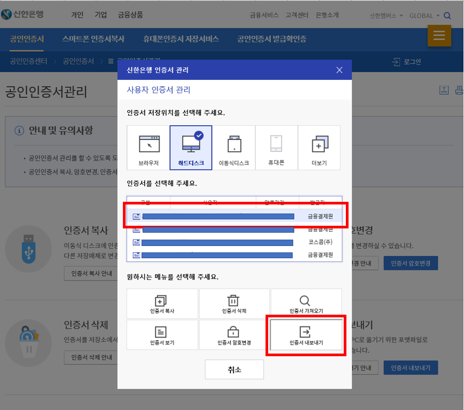The height and width of the screenshot is (410, 464).
Task: Click the 인증서 내보내기 export icon
Action: click(x=306, y=335)
